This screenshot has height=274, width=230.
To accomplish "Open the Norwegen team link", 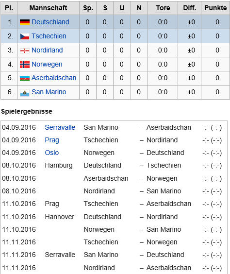I will 47,64.
